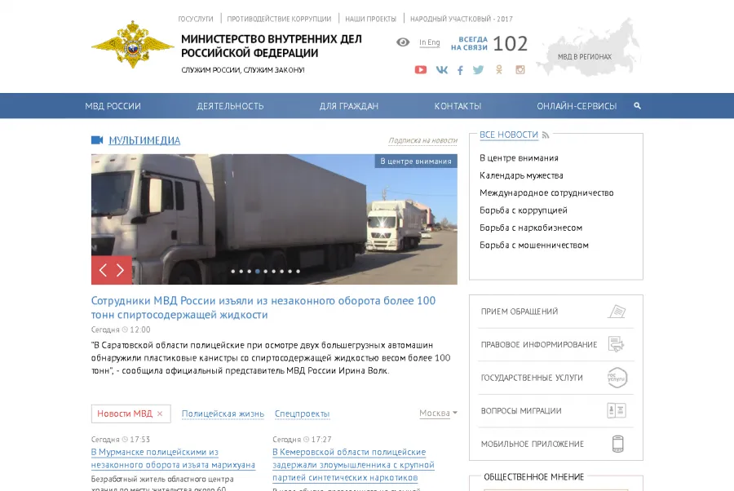This screenshot has height=491, width=734.
Task: Open the Все новости heading link
Action: [x=509, y=135]
